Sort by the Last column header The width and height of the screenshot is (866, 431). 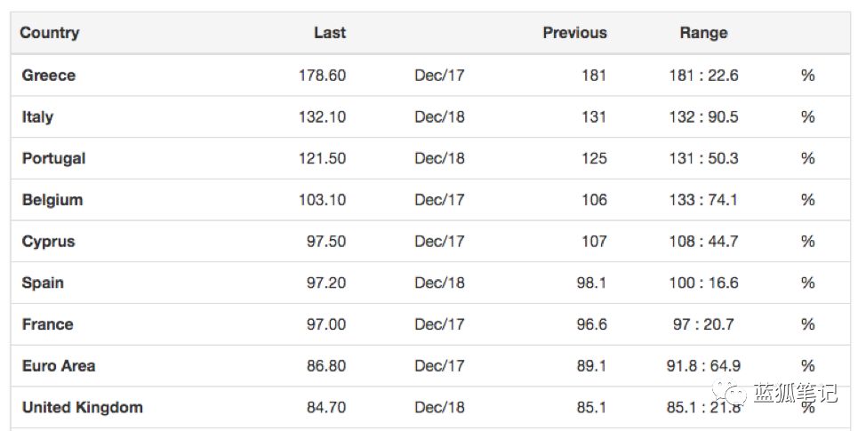coord(330,33)
